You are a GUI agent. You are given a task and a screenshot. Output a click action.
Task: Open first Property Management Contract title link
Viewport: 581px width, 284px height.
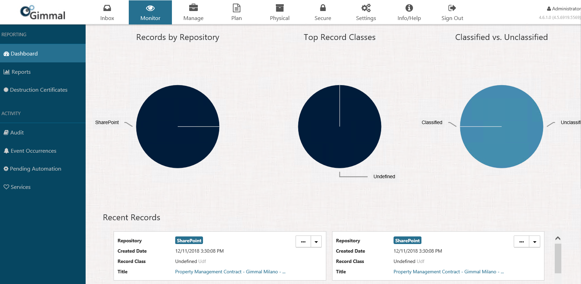tap(230, 272)
